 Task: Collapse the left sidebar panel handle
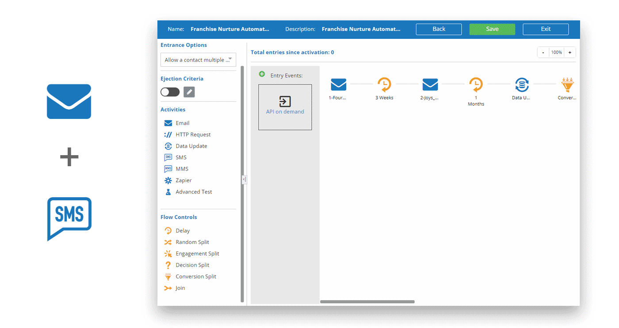pos(244,179)
